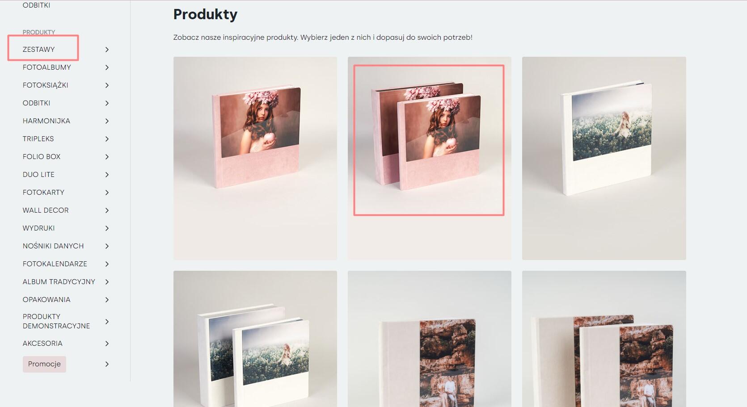Image resolution: width=747 pixels, height=407 pixels.
Task: Open the FOTOKALENDARZE link
Action: (x=55, y=264)
